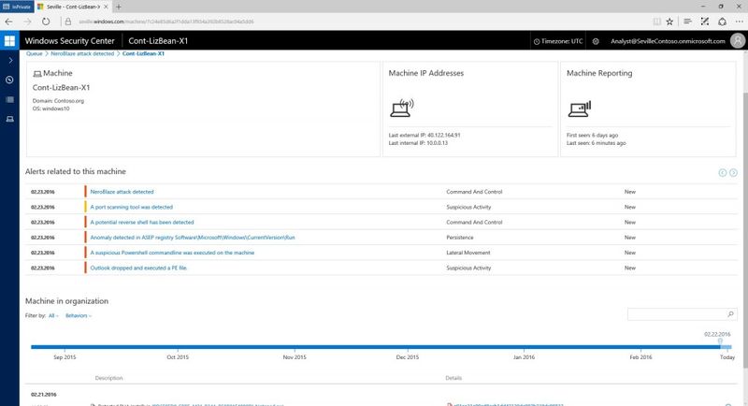Open a new browser tab with plus
Image resolution: width=748 pixels, height=406 pixels.
(x=119, y=7)
